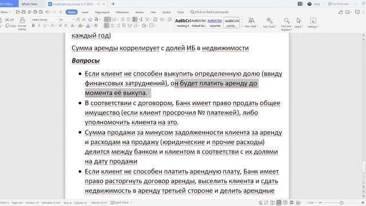Apply the Heading 4 style
The height and width of the screenshot is (206, 366).
point(183,23)
